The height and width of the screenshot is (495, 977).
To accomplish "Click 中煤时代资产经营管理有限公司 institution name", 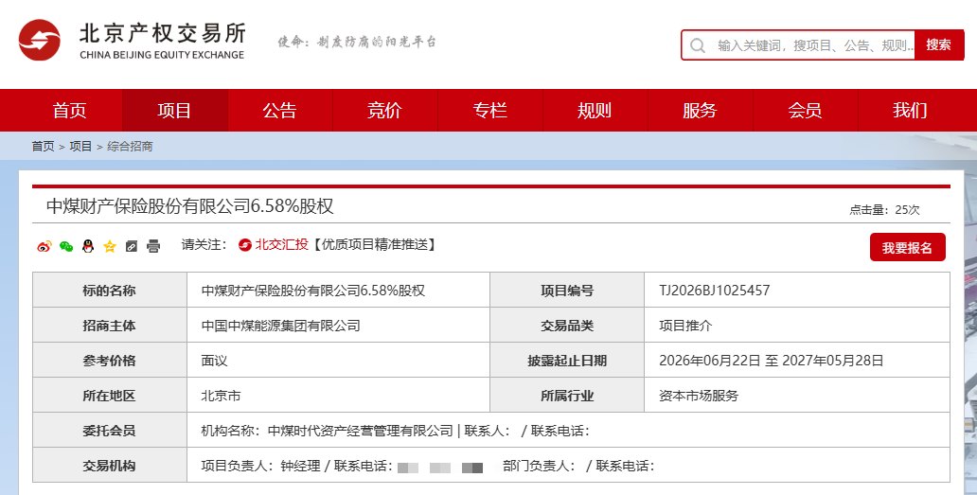I will pyautogui.click(x=360, y=431).
